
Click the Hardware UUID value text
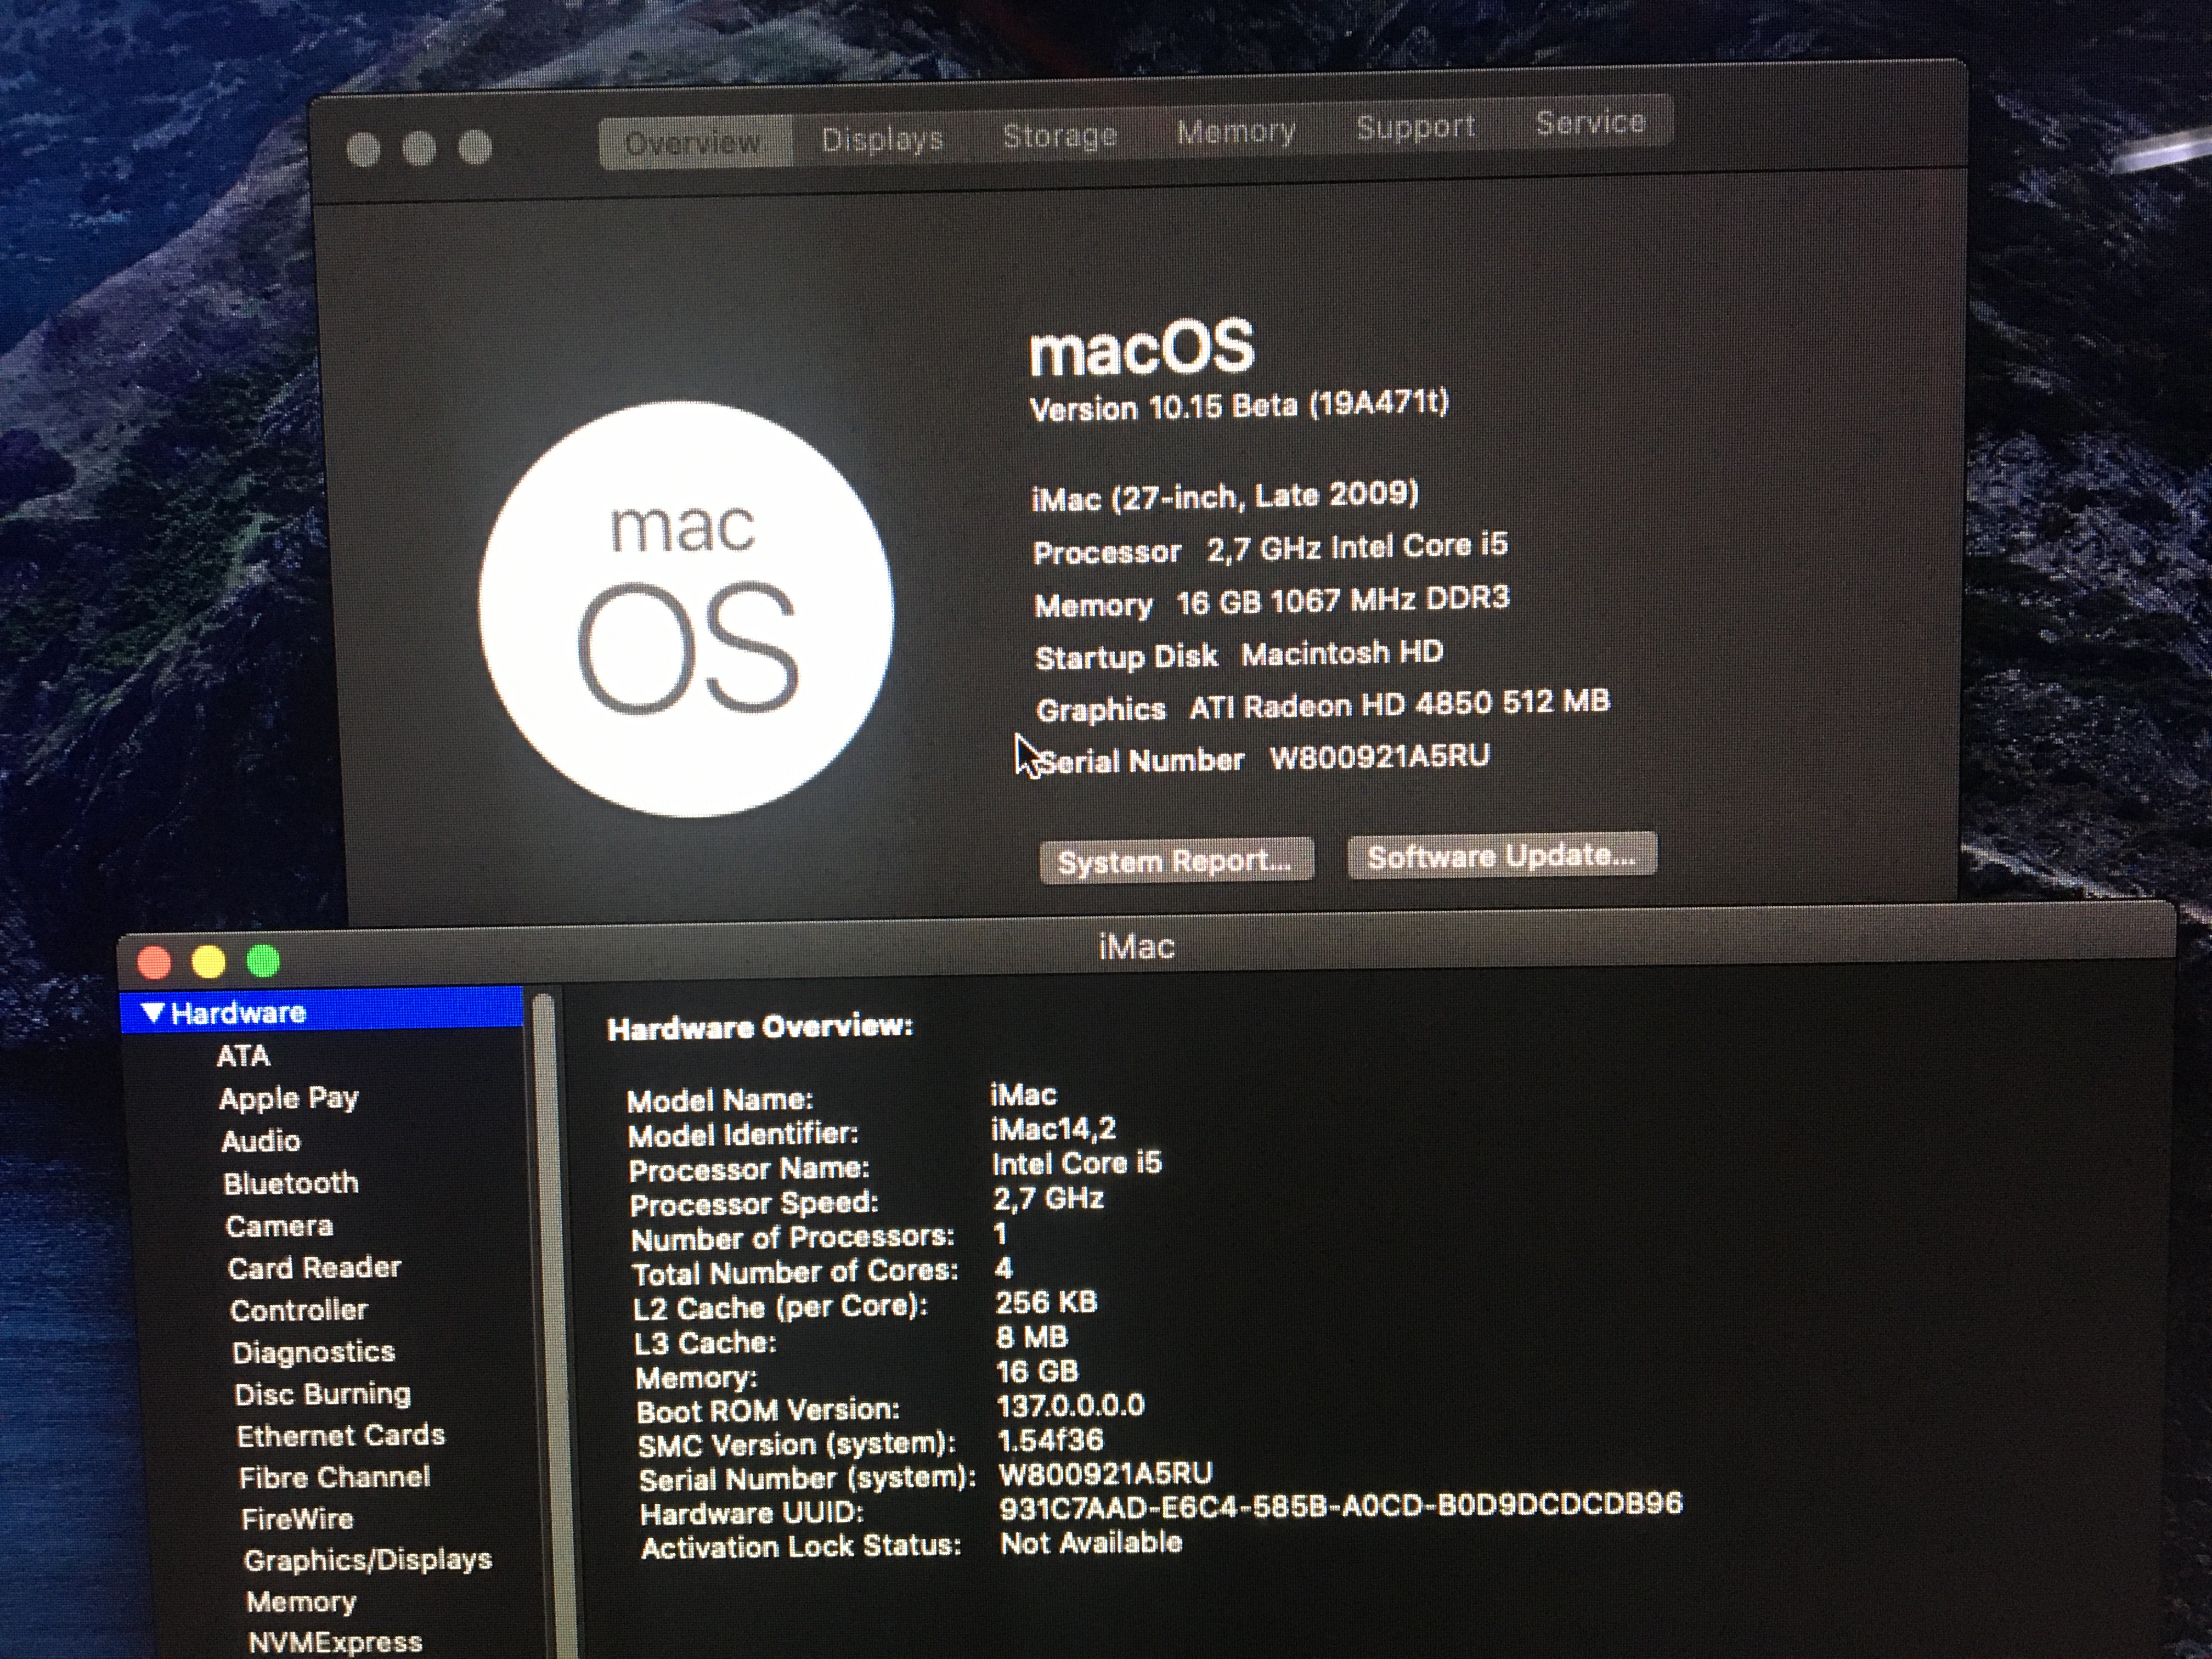point(1340,1505)
